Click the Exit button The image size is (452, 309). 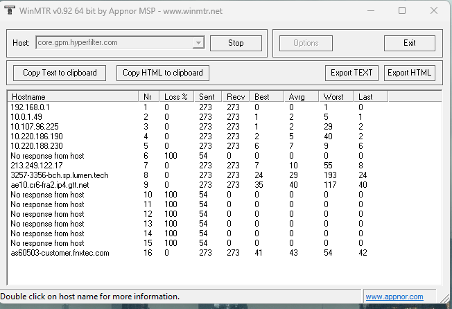[x=409, y=43]
